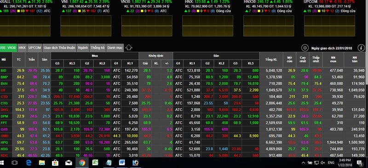
Task: Show hidden system tray icons chevron
Action: [x=304, y=162]
